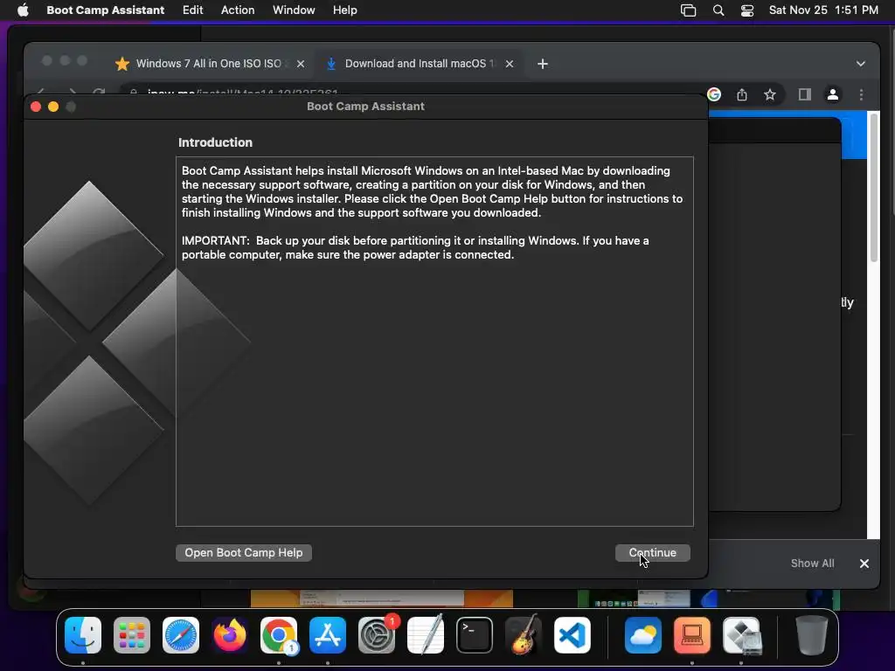Click the Chrome page scrollbar
This screenshot has height=671, width=895.
point(874,187)
